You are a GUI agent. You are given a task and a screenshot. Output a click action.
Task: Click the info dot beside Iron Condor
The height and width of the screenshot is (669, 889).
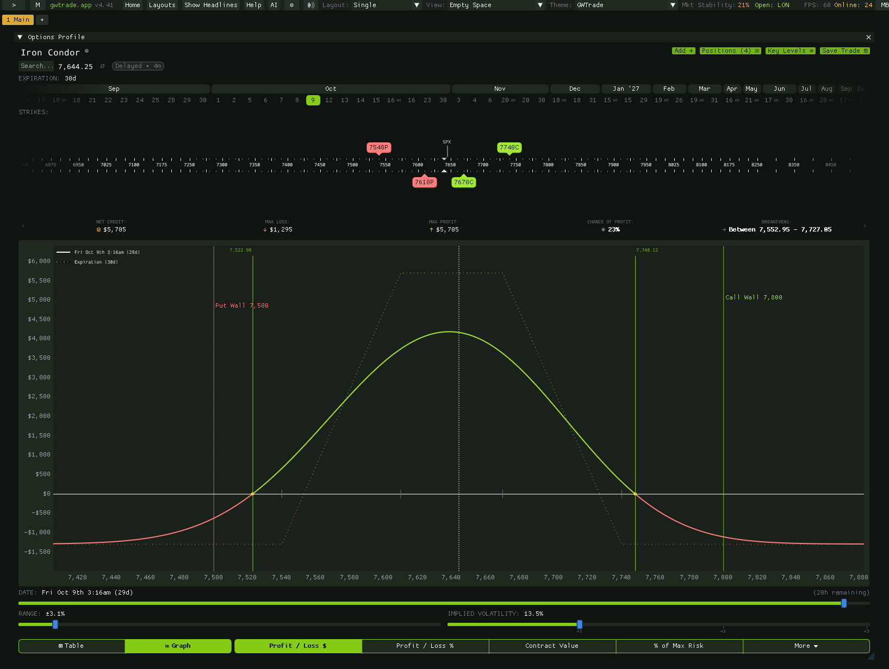[x=86, y=51]
